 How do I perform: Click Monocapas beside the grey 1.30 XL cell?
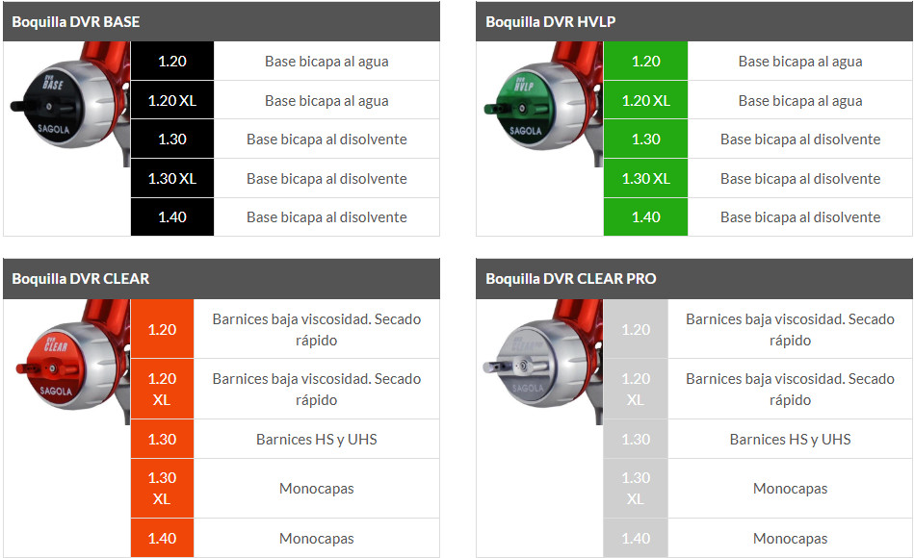[791, 489]
